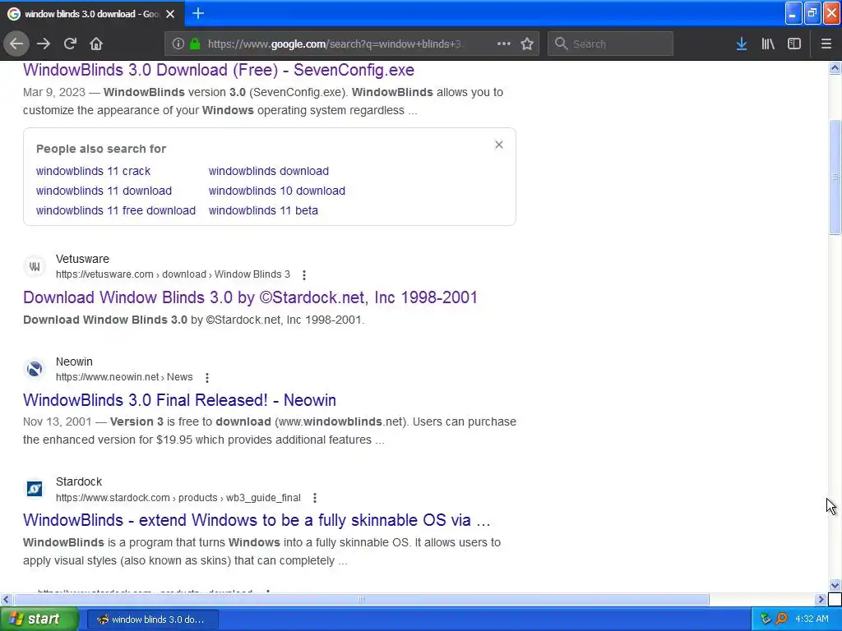The height and width of the screenshot is (631, 842).
Task: Open Download Window Blinds 3.0 by Stardock.net result
Action: (250, 297)
